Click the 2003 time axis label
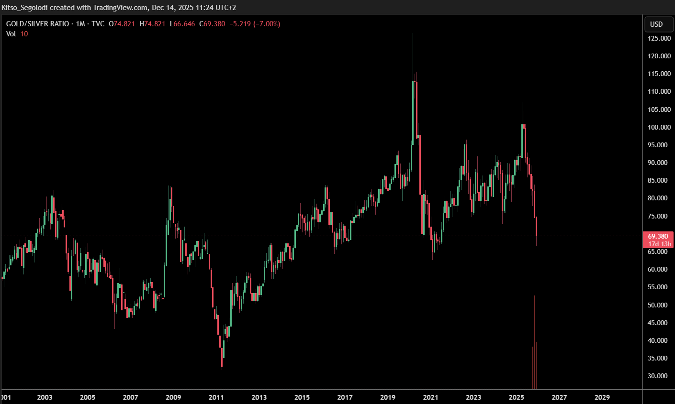675x404 pixels. point(45,397)
